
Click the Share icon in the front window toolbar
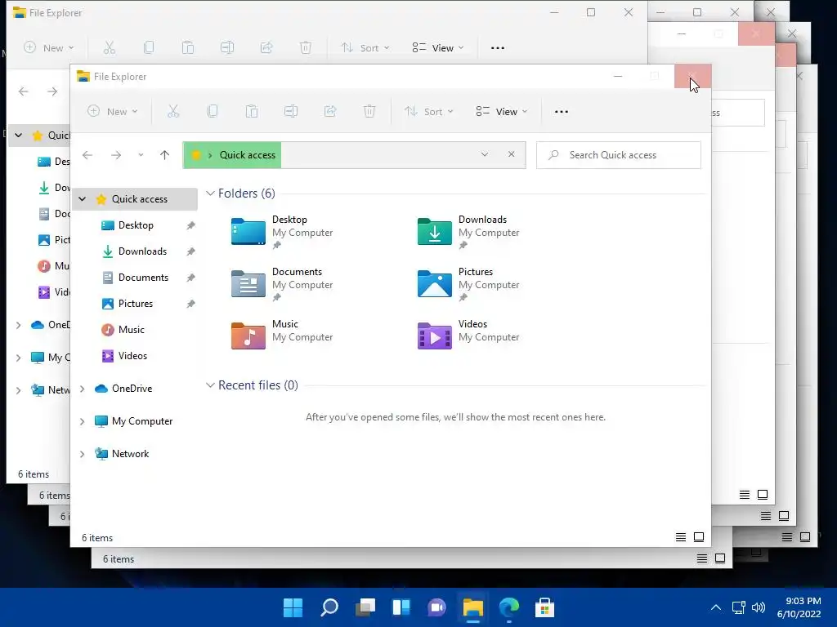point(330,111)
